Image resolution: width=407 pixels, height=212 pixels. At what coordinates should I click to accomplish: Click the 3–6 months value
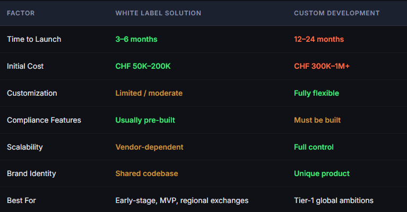[136, 39]
